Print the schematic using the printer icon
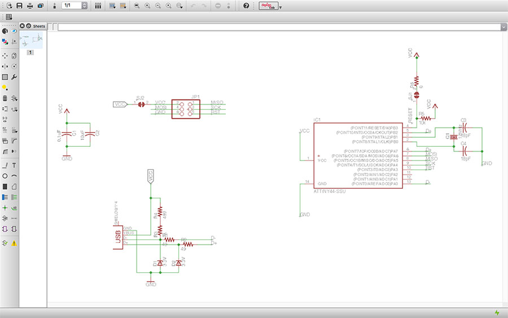This screenshot has width=508, height=318. 30,6
